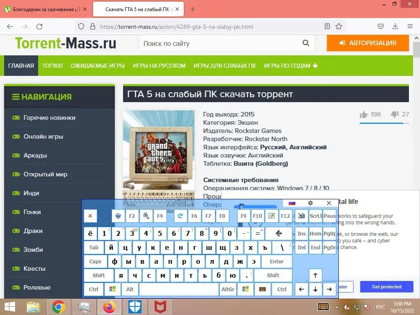Toggle the Alt key on virtual keyboard
The width and height of the screenshot is (420, 315).
click(x=130, y=289)
